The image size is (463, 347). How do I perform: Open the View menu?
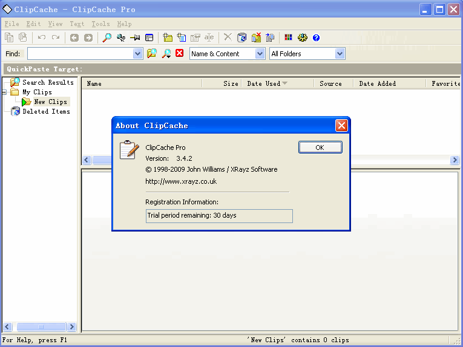(55, 24)
